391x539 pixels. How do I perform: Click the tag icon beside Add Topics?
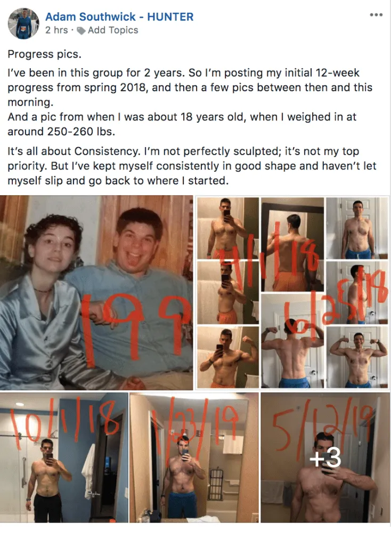81,30
